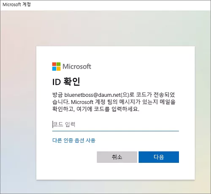Open the 다른 인증 옵션 사용 link
211x194 pixels.
tap(74, 140)
